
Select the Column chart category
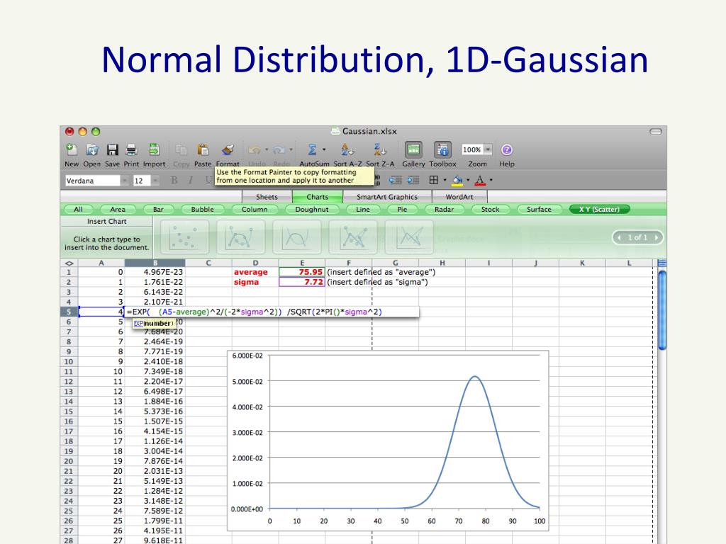[x=255, y=209]
